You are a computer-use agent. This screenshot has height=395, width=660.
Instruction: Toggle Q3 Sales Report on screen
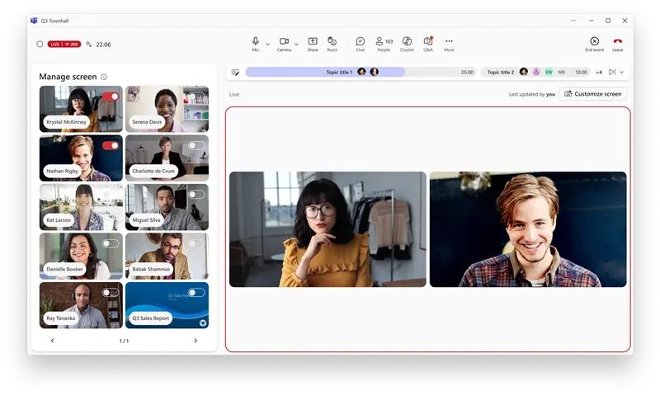coord(196,293)
